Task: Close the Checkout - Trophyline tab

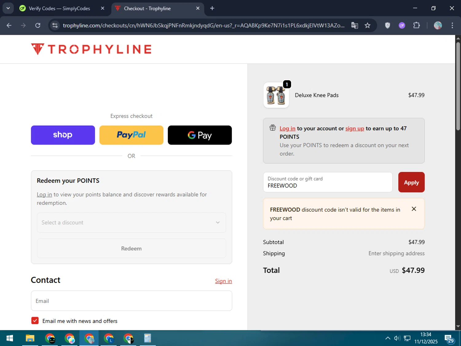Action: (x=198, y=8)
